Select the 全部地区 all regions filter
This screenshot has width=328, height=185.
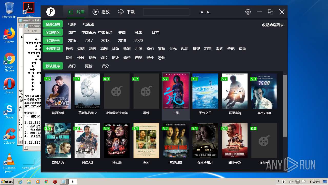click(x=53, y=32)
